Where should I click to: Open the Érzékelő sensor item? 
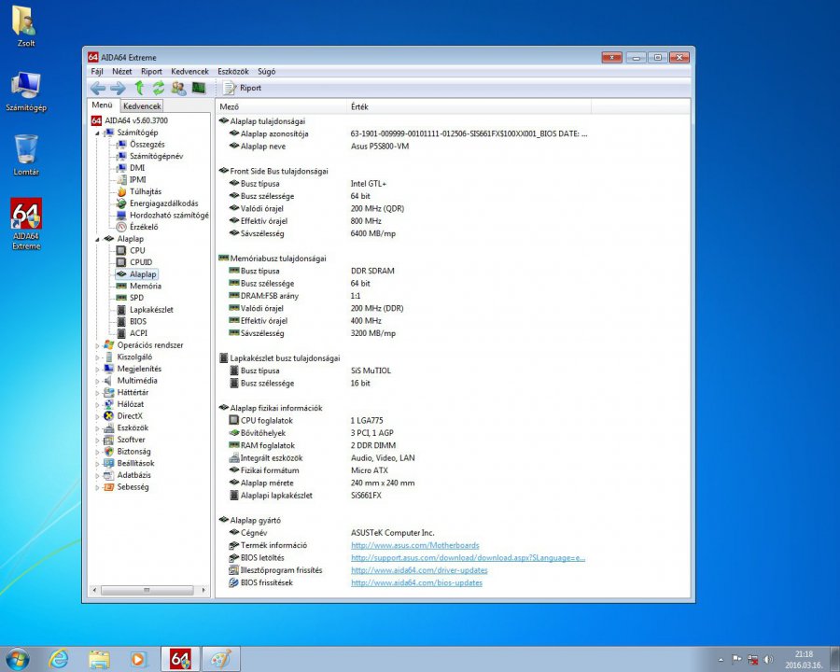pos(144,227)
